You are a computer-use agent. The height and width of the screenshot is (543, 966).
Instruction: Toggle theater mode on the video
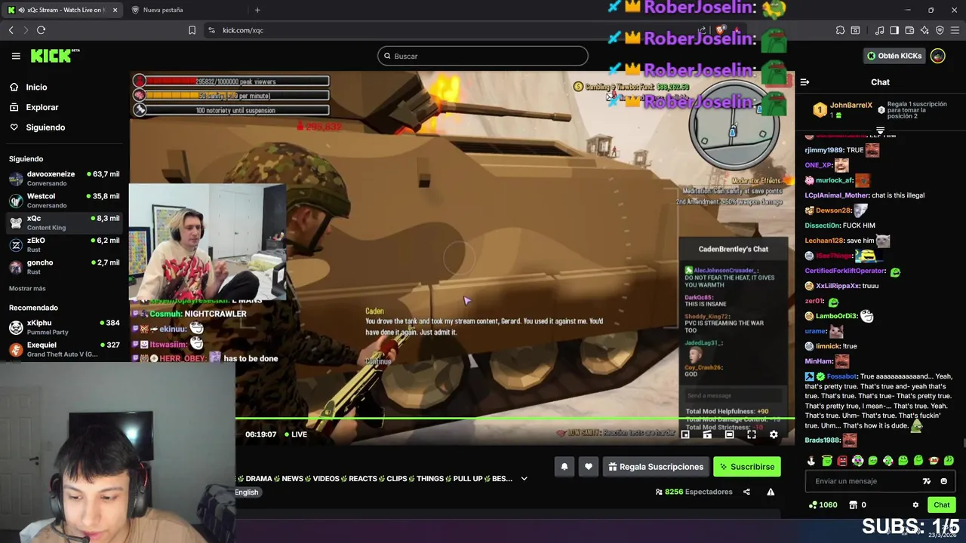click(x=729, y=434)
